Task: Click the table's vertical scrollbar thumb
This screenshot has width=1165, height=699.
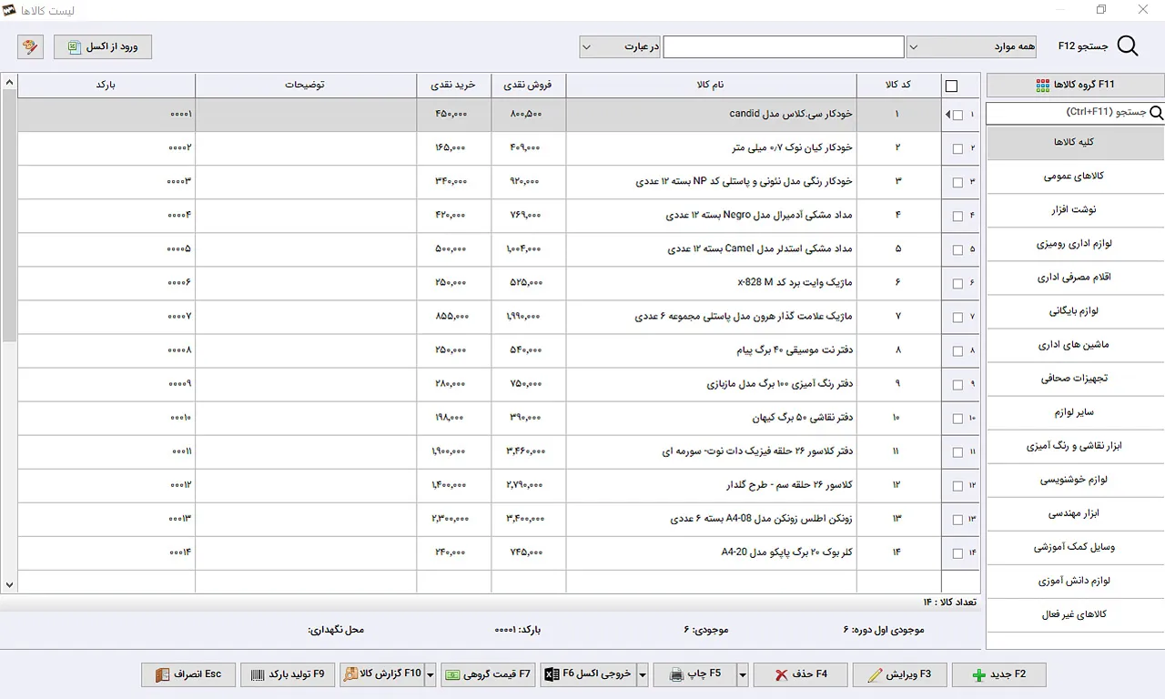Action: click(x=9, y=216)
